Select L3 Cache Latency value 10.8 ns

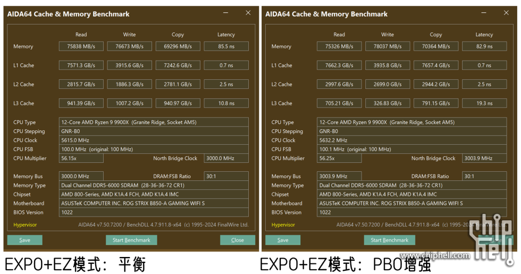coord(226,103)
